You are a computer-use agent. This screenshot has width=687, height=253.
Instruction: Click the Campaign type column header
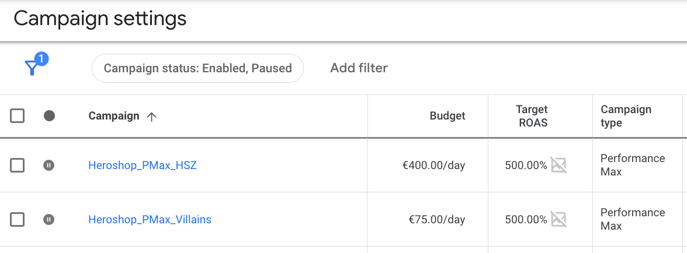(x=626, y=116)
